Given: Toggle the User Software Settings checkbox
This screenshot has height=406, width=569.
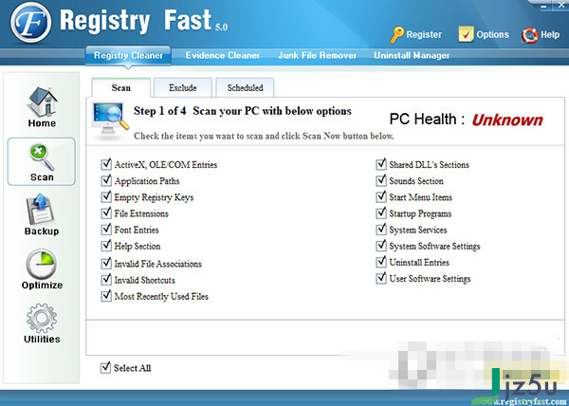Looking at the screenshot, I should (381, 278).
